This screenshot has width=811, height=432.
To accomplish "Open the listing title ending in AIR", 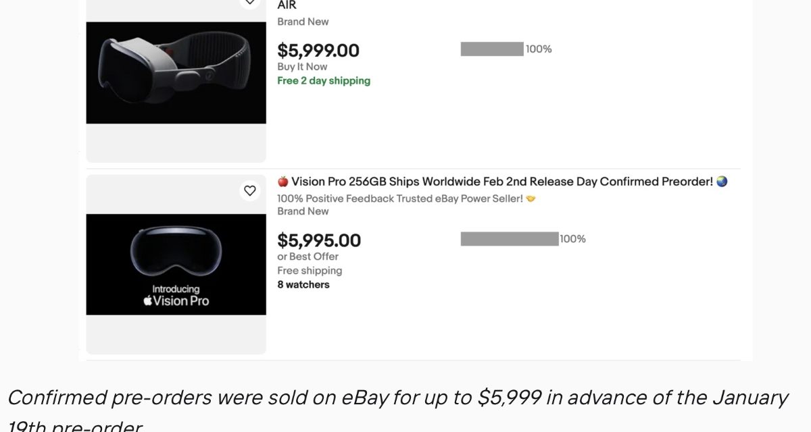I will 287,5.
